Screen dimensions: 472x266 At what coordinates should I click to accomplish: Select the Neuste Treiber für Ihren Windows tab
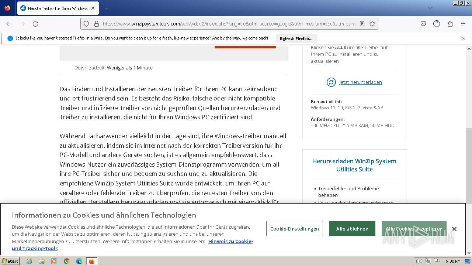[x=58, y=8]
